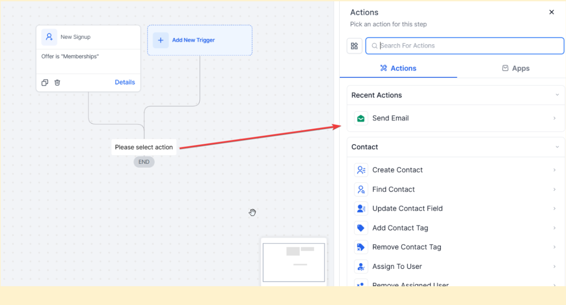Viewport: 566px width, 305px height.
Task: Open Details link on New Signup card
Action: coord(125,82)
